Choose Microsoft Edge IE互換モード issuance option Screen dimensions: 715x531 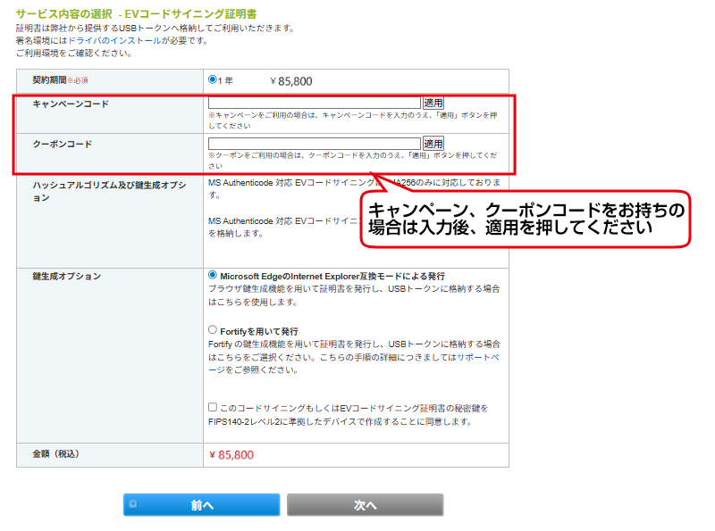click(213, 276)
